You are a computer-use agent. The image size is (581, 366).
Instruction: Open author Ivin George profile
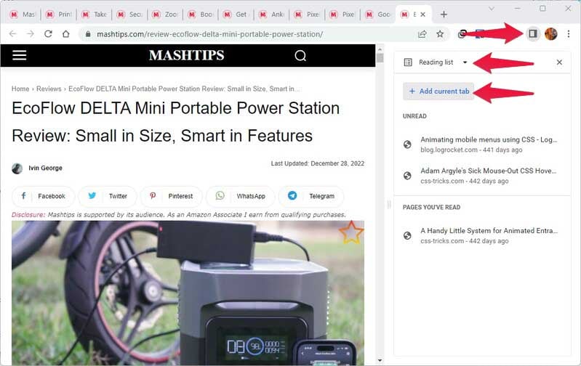(46, 168)
